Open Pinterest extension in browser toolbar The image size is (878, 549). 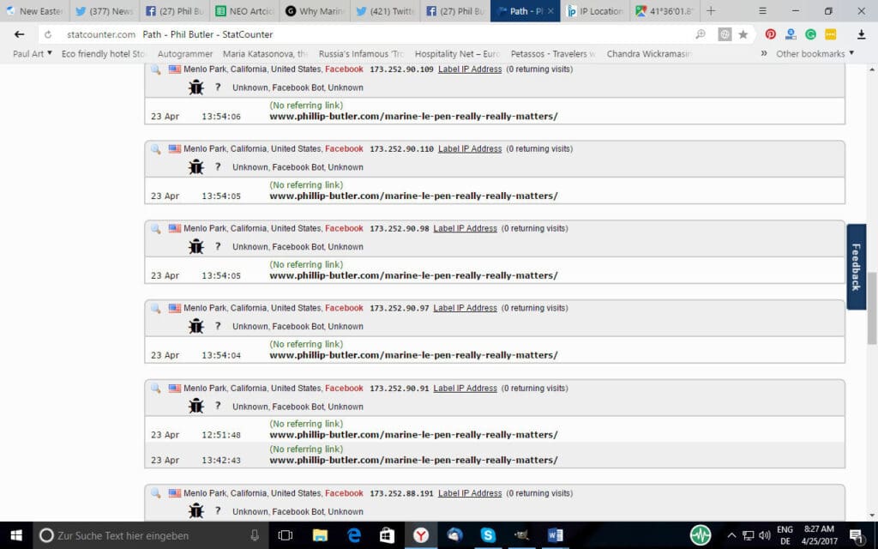click(770, 34)
